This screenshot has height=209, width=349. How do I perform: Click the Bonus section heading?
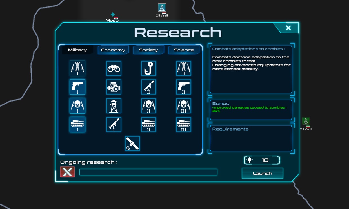click(221, 104)
